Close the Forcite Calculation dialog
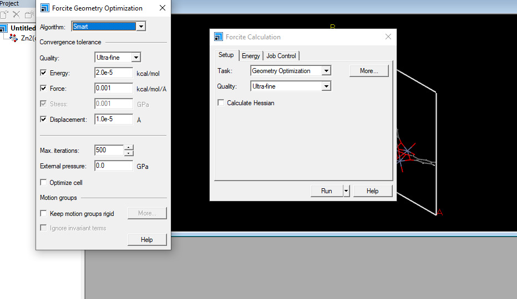The width and height of the screenshot is (517, 299). 388,37
